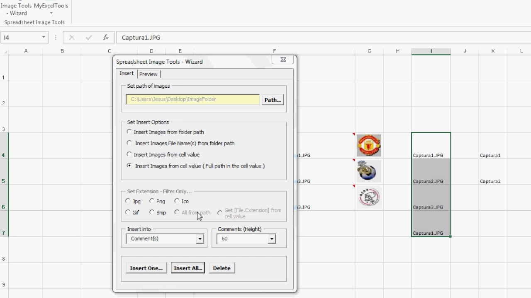Click the image folder path field
Viewport: 531px width, 298px height.
(193, 99)
